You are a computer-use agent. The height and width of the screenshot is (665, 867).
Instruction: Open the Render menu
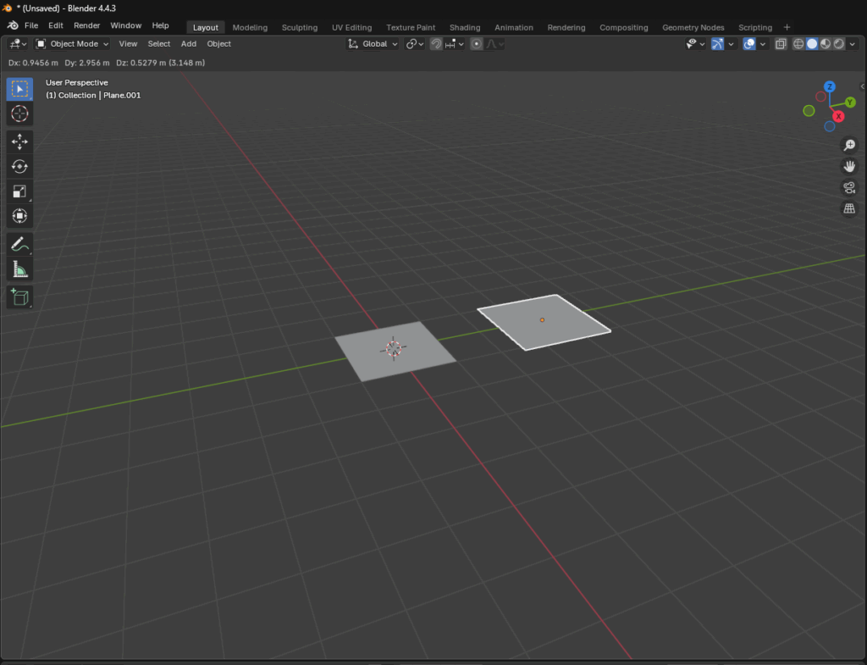(87, 25)
